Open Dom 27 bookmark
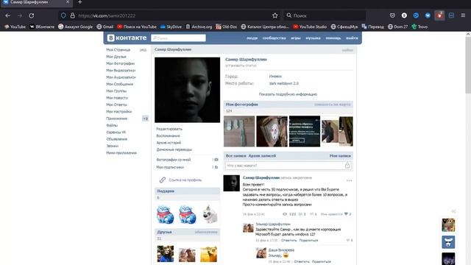Screen dimensions: 471x265 click(x=397, y=26)
